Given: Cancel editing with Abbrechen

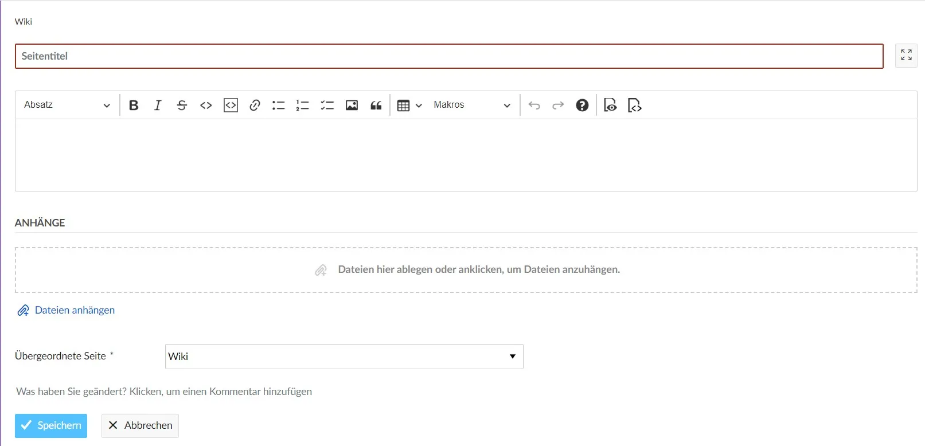Looking at the screenshot, I should pyautogui.click(x=140, y=425).
